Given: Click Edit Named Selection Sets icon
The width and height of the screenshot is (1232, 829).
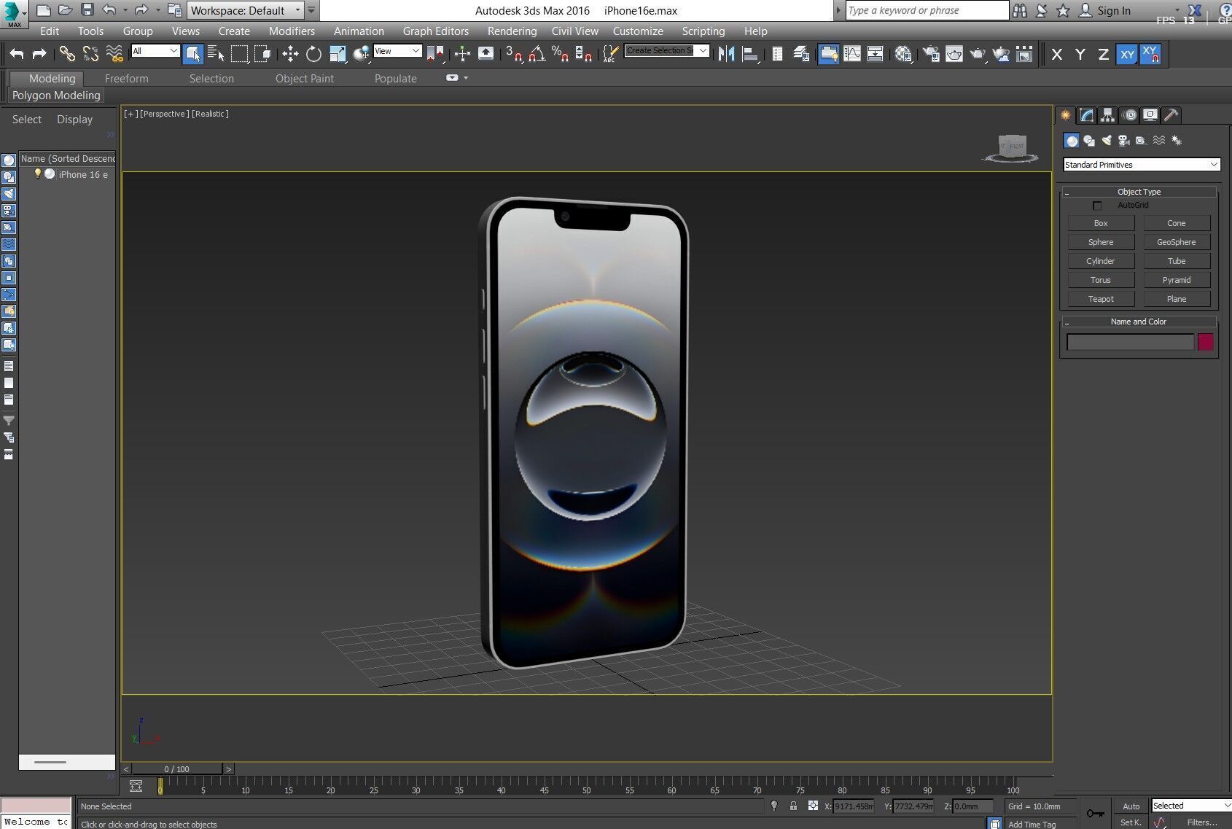Looking at the screenshot, I should tap(610, 53).
